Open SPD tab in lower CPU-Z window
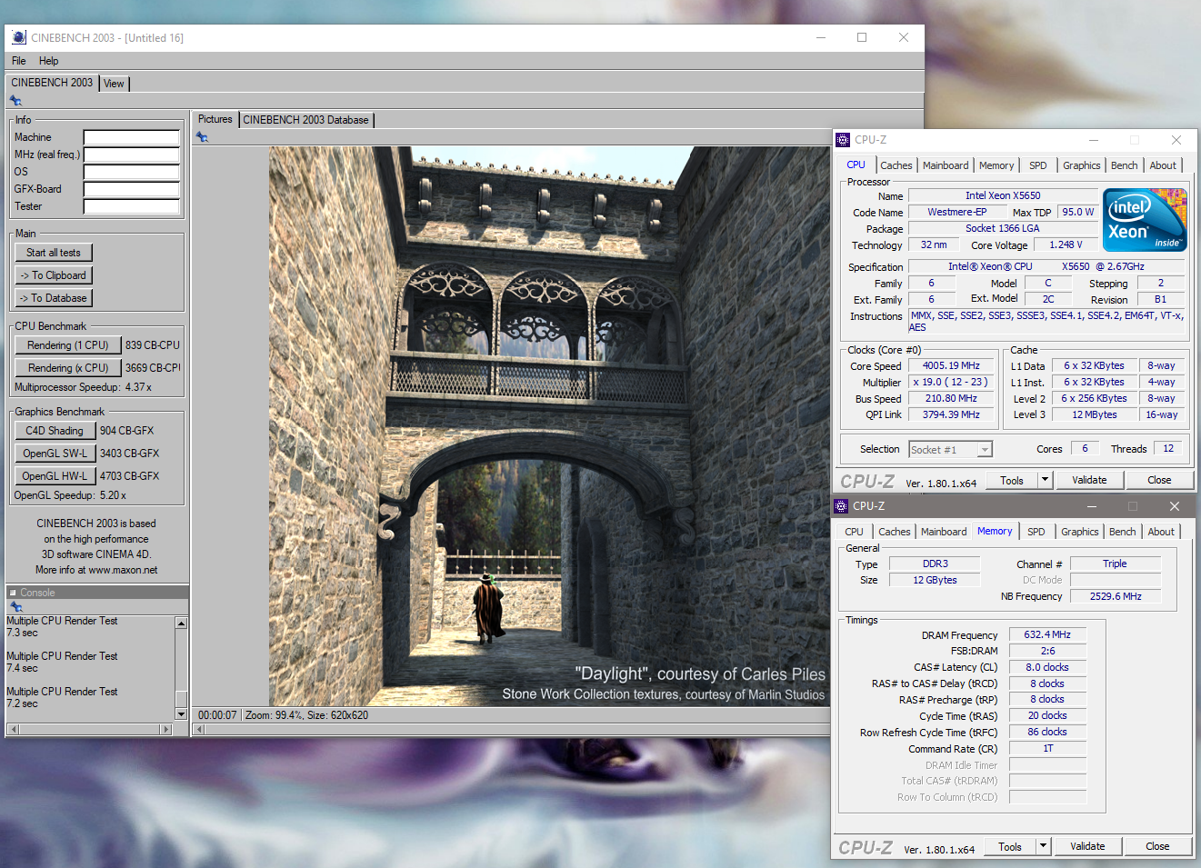Screen dimensions: 1201x868 [x=1036, y=532]
